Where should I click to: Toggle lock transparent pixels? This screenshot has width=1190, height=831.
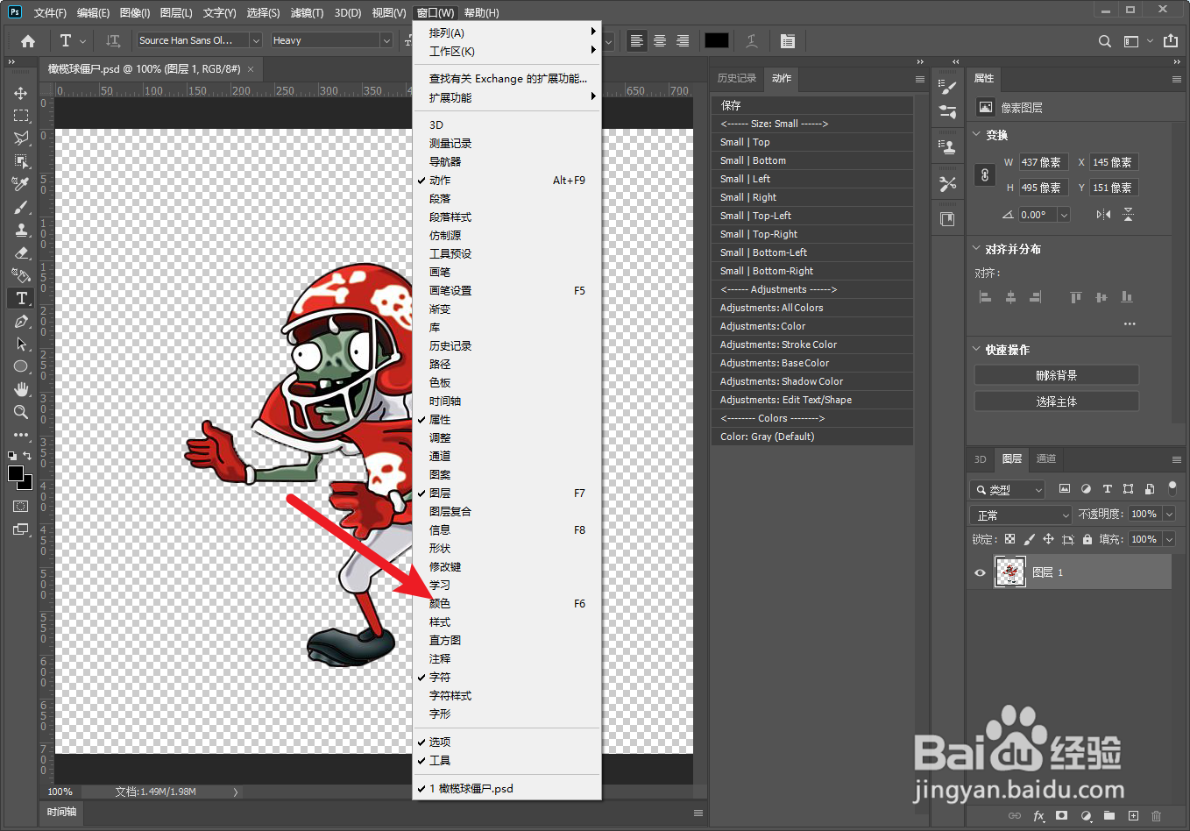(1010, 540)
